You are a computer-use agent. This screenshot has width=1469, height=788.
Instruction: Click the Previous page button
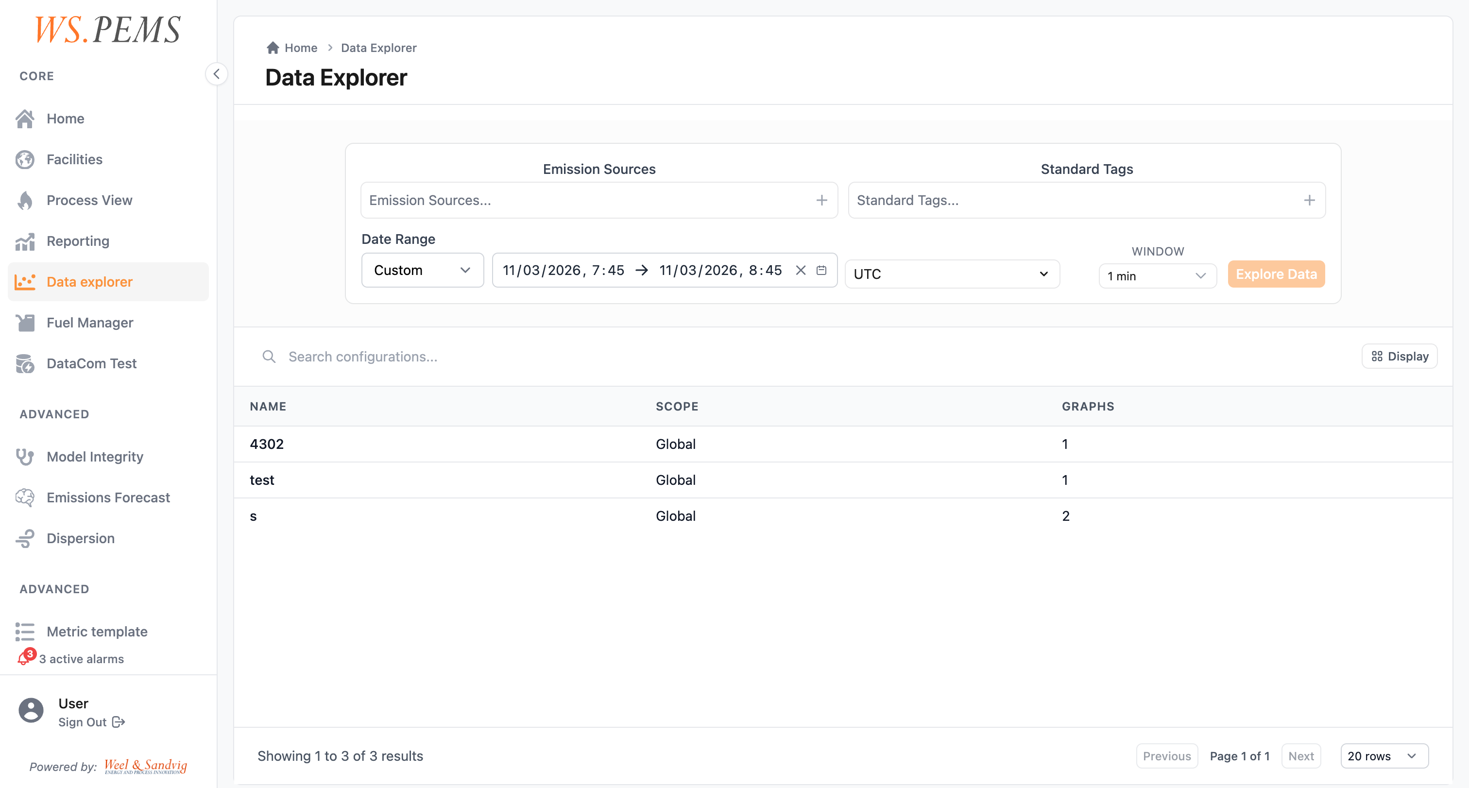[x=1167, y=756]
